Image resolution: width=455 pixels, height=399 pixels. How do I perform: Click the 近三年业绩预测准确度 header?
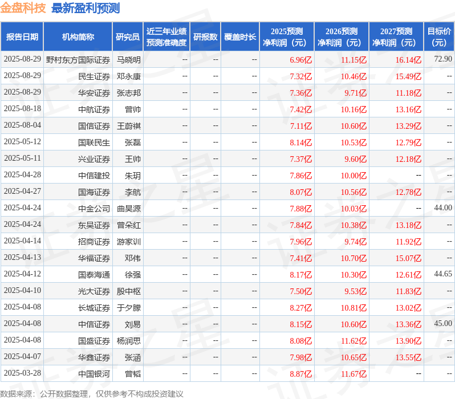pos(166,37)
